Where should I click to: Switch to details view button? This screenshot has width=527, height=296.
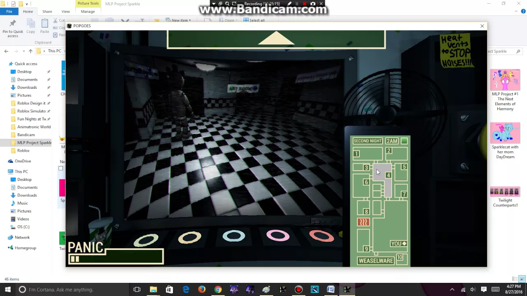pos(515,279)
